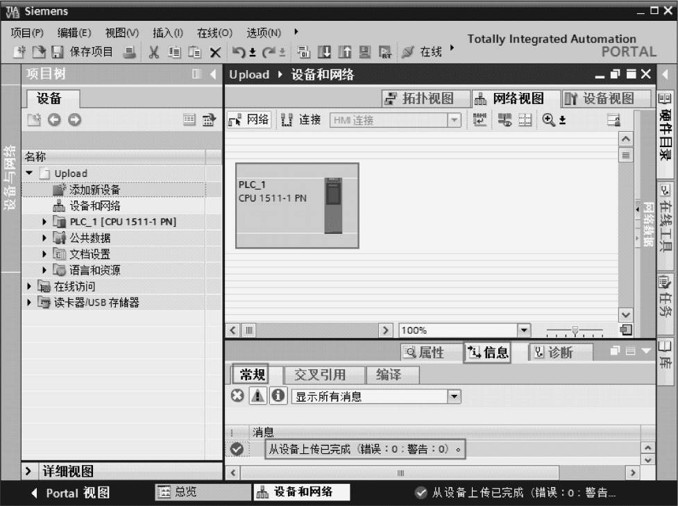The image size is (678, 506).
Task: Expand 读卡器/USB 存储器 node
Action: [28, 303]
